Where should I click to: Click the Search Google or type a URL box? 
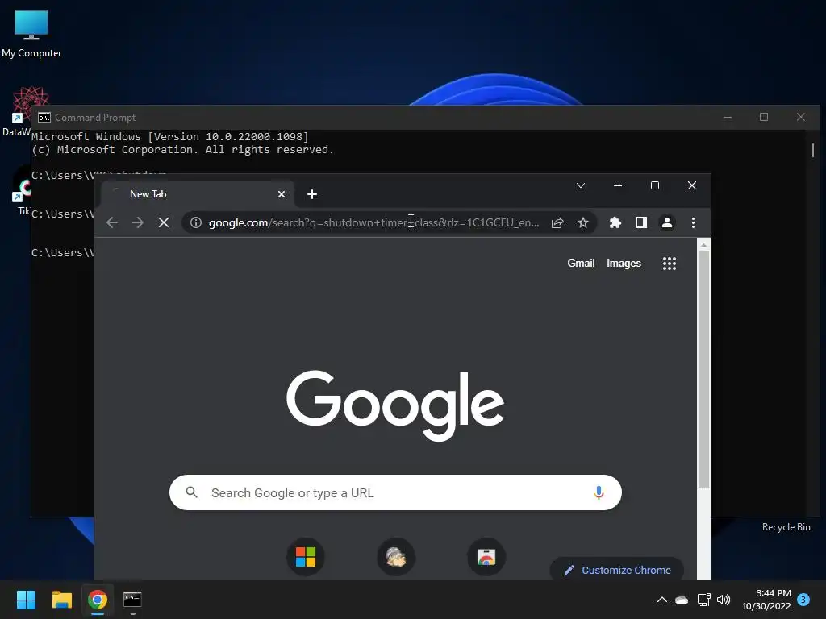click(395, 492)
